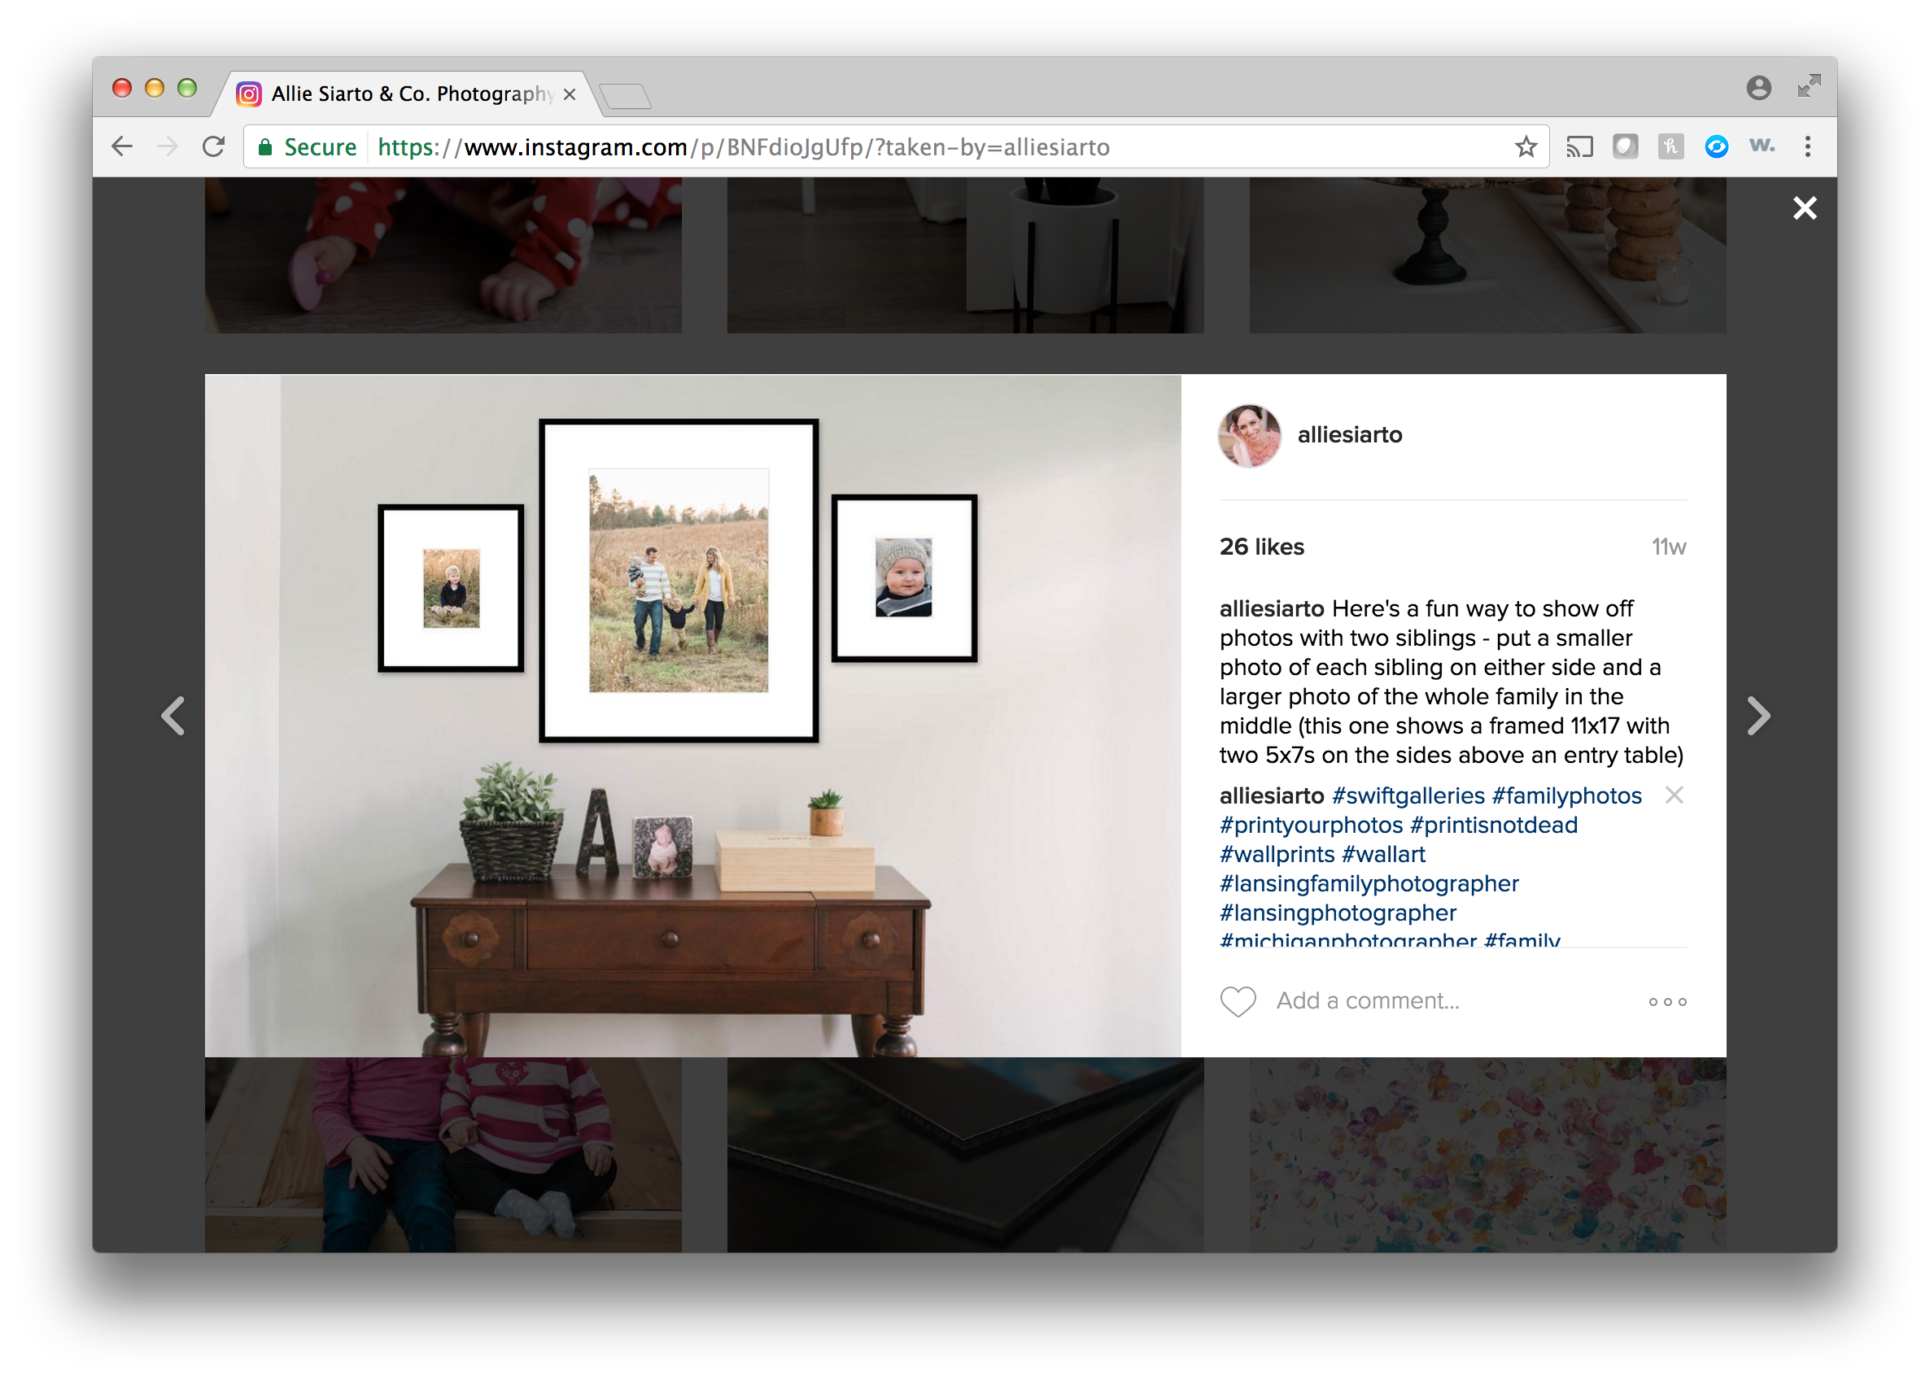Viewport: 1930px width, 1381px height.
Task: Open the post's three-dot options menu
Action: point(1667,1002)
